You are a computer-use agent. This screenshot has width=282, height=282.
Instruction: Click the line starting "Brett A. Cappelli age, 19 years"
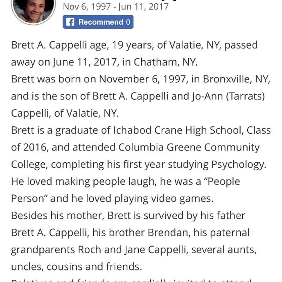tap(134, 45)
